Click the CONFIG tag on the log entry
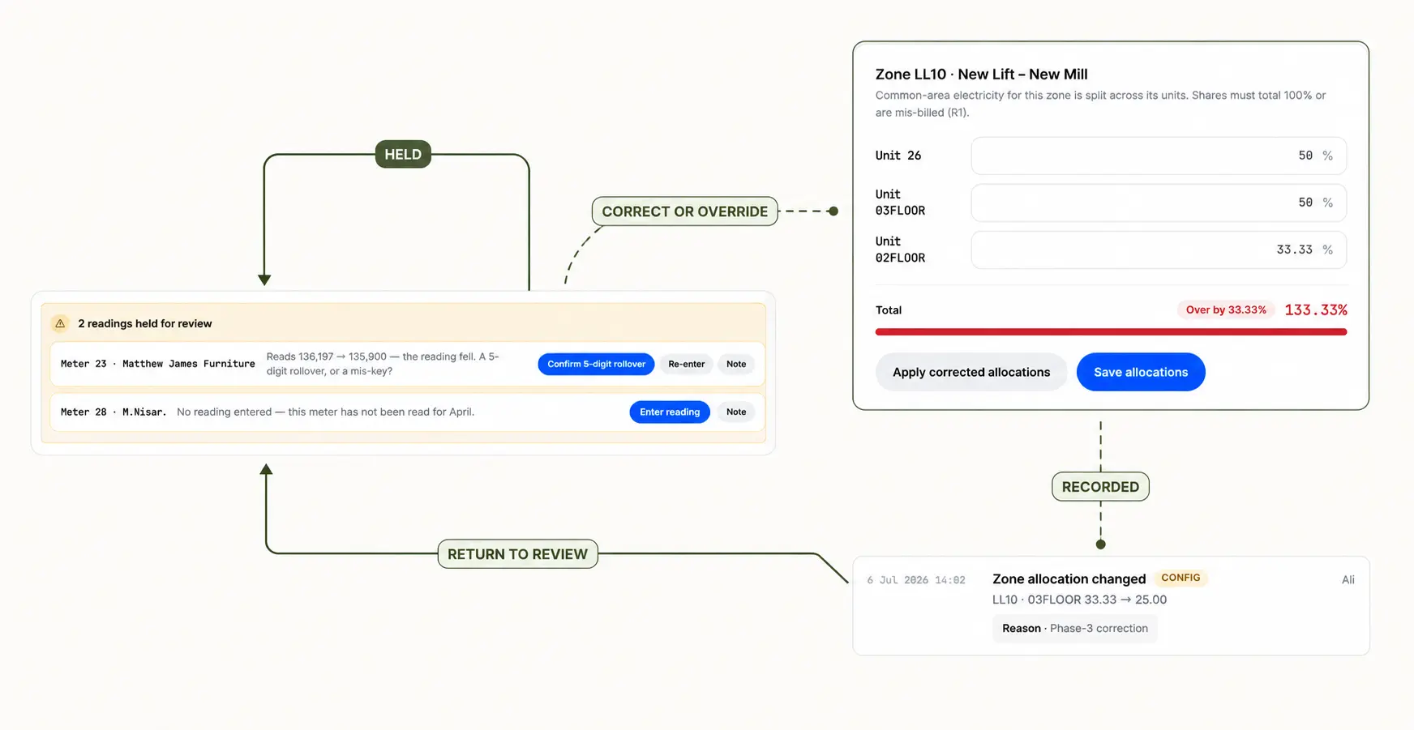This screenshot has width=1414, height=730. click(x=1180, y=578)
